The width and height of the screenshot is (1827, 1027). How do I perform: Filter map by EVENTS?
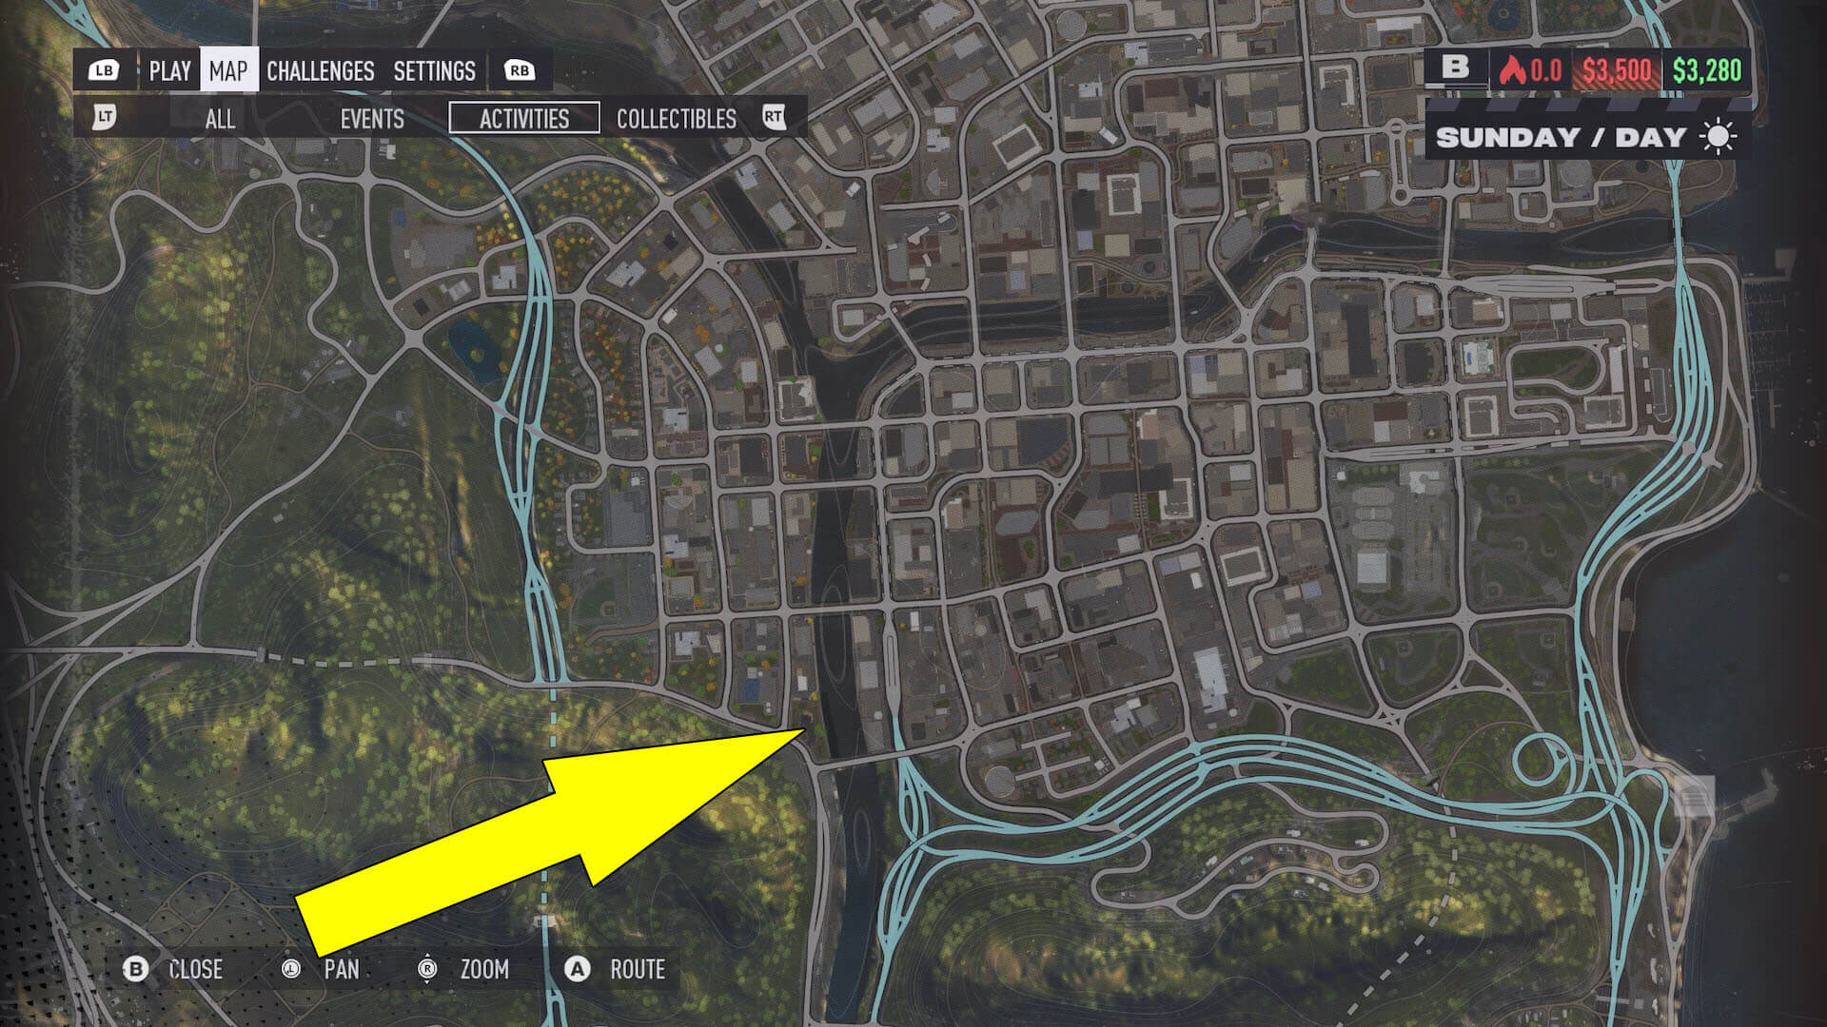[372, 119]
